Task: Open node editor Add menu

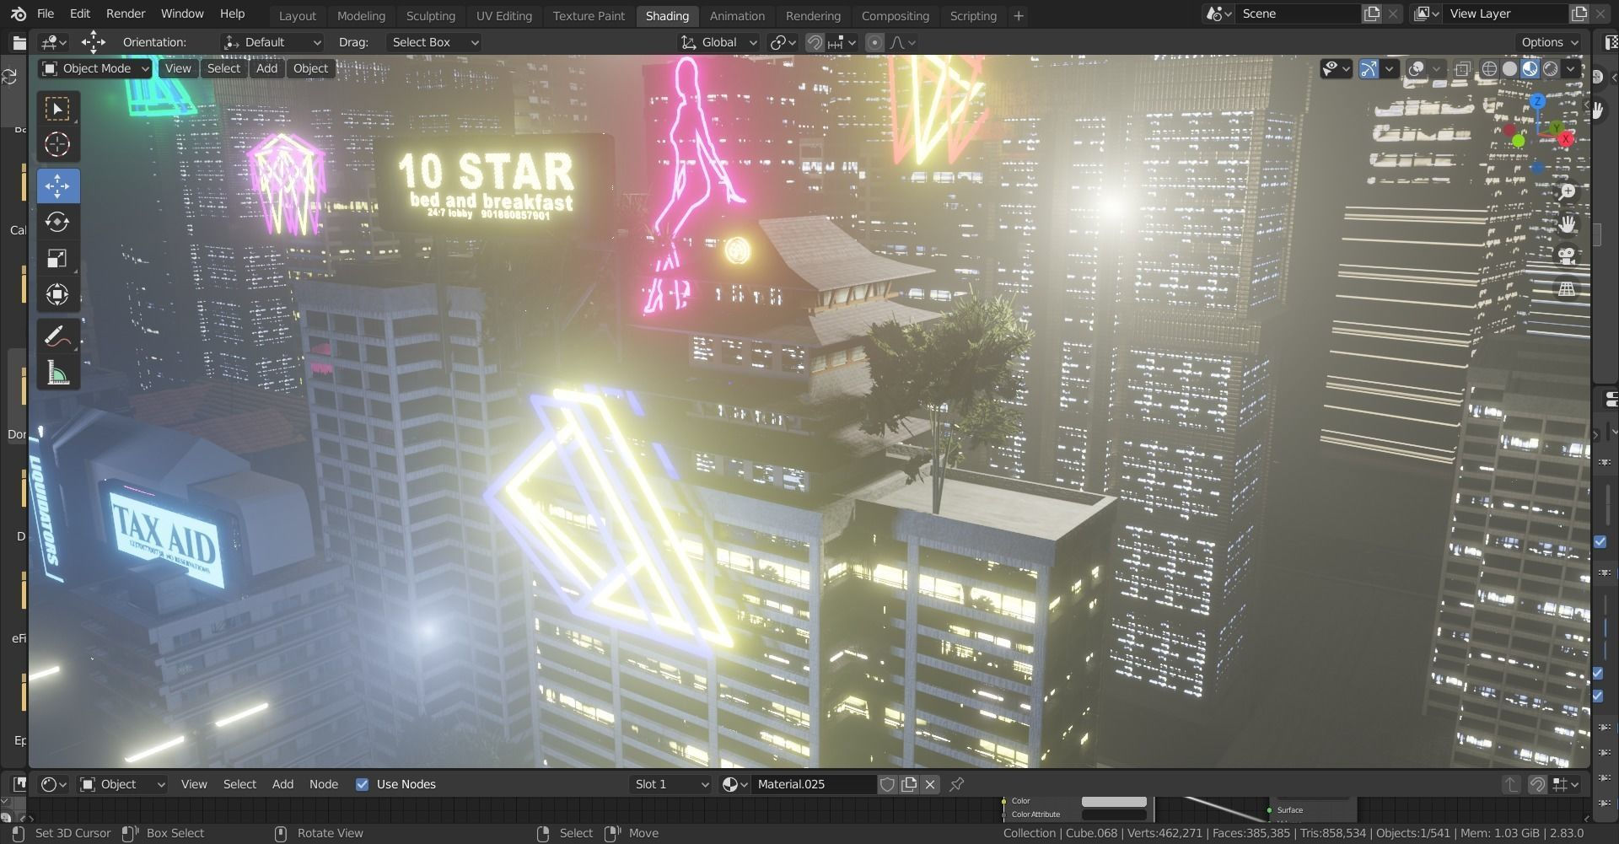Action: point(282,784)
